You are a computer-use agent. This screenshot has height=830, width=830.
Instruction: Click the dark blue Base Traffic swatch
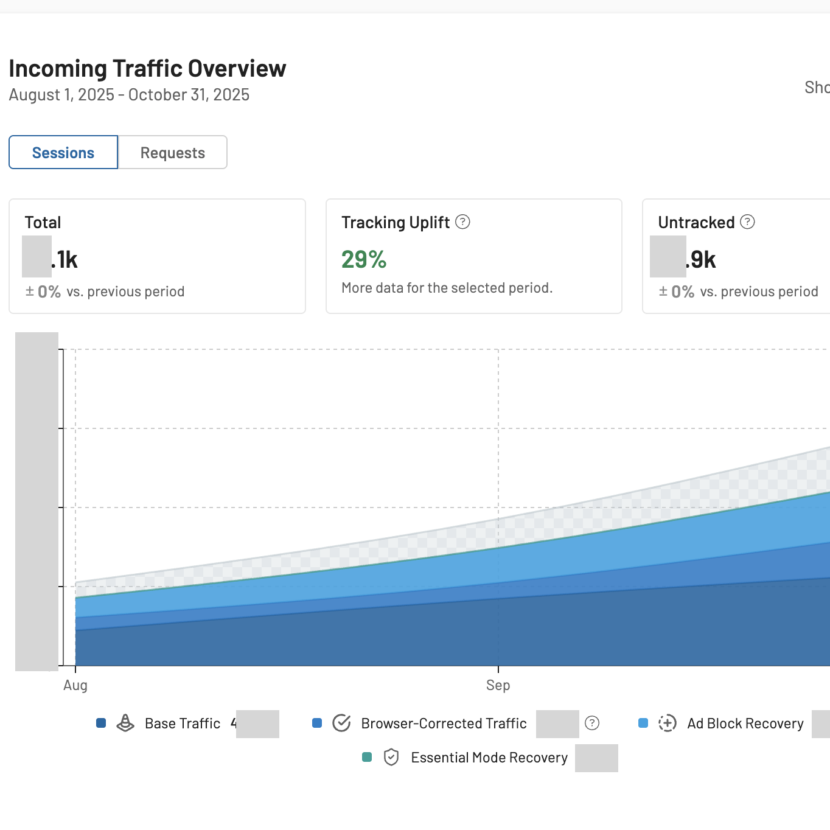click(x=101, y=723)
